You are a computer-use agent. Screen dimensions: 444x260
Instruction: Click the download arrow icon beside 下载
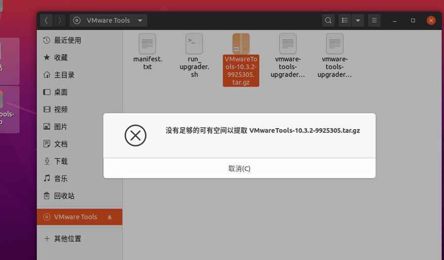tap(47, 161)
